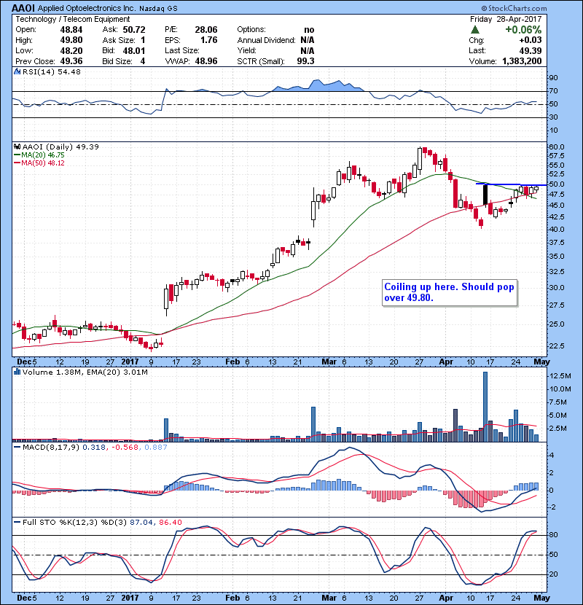Click the VWAP value 48.96
Viewport: 583px width, 605px height.
206,61
